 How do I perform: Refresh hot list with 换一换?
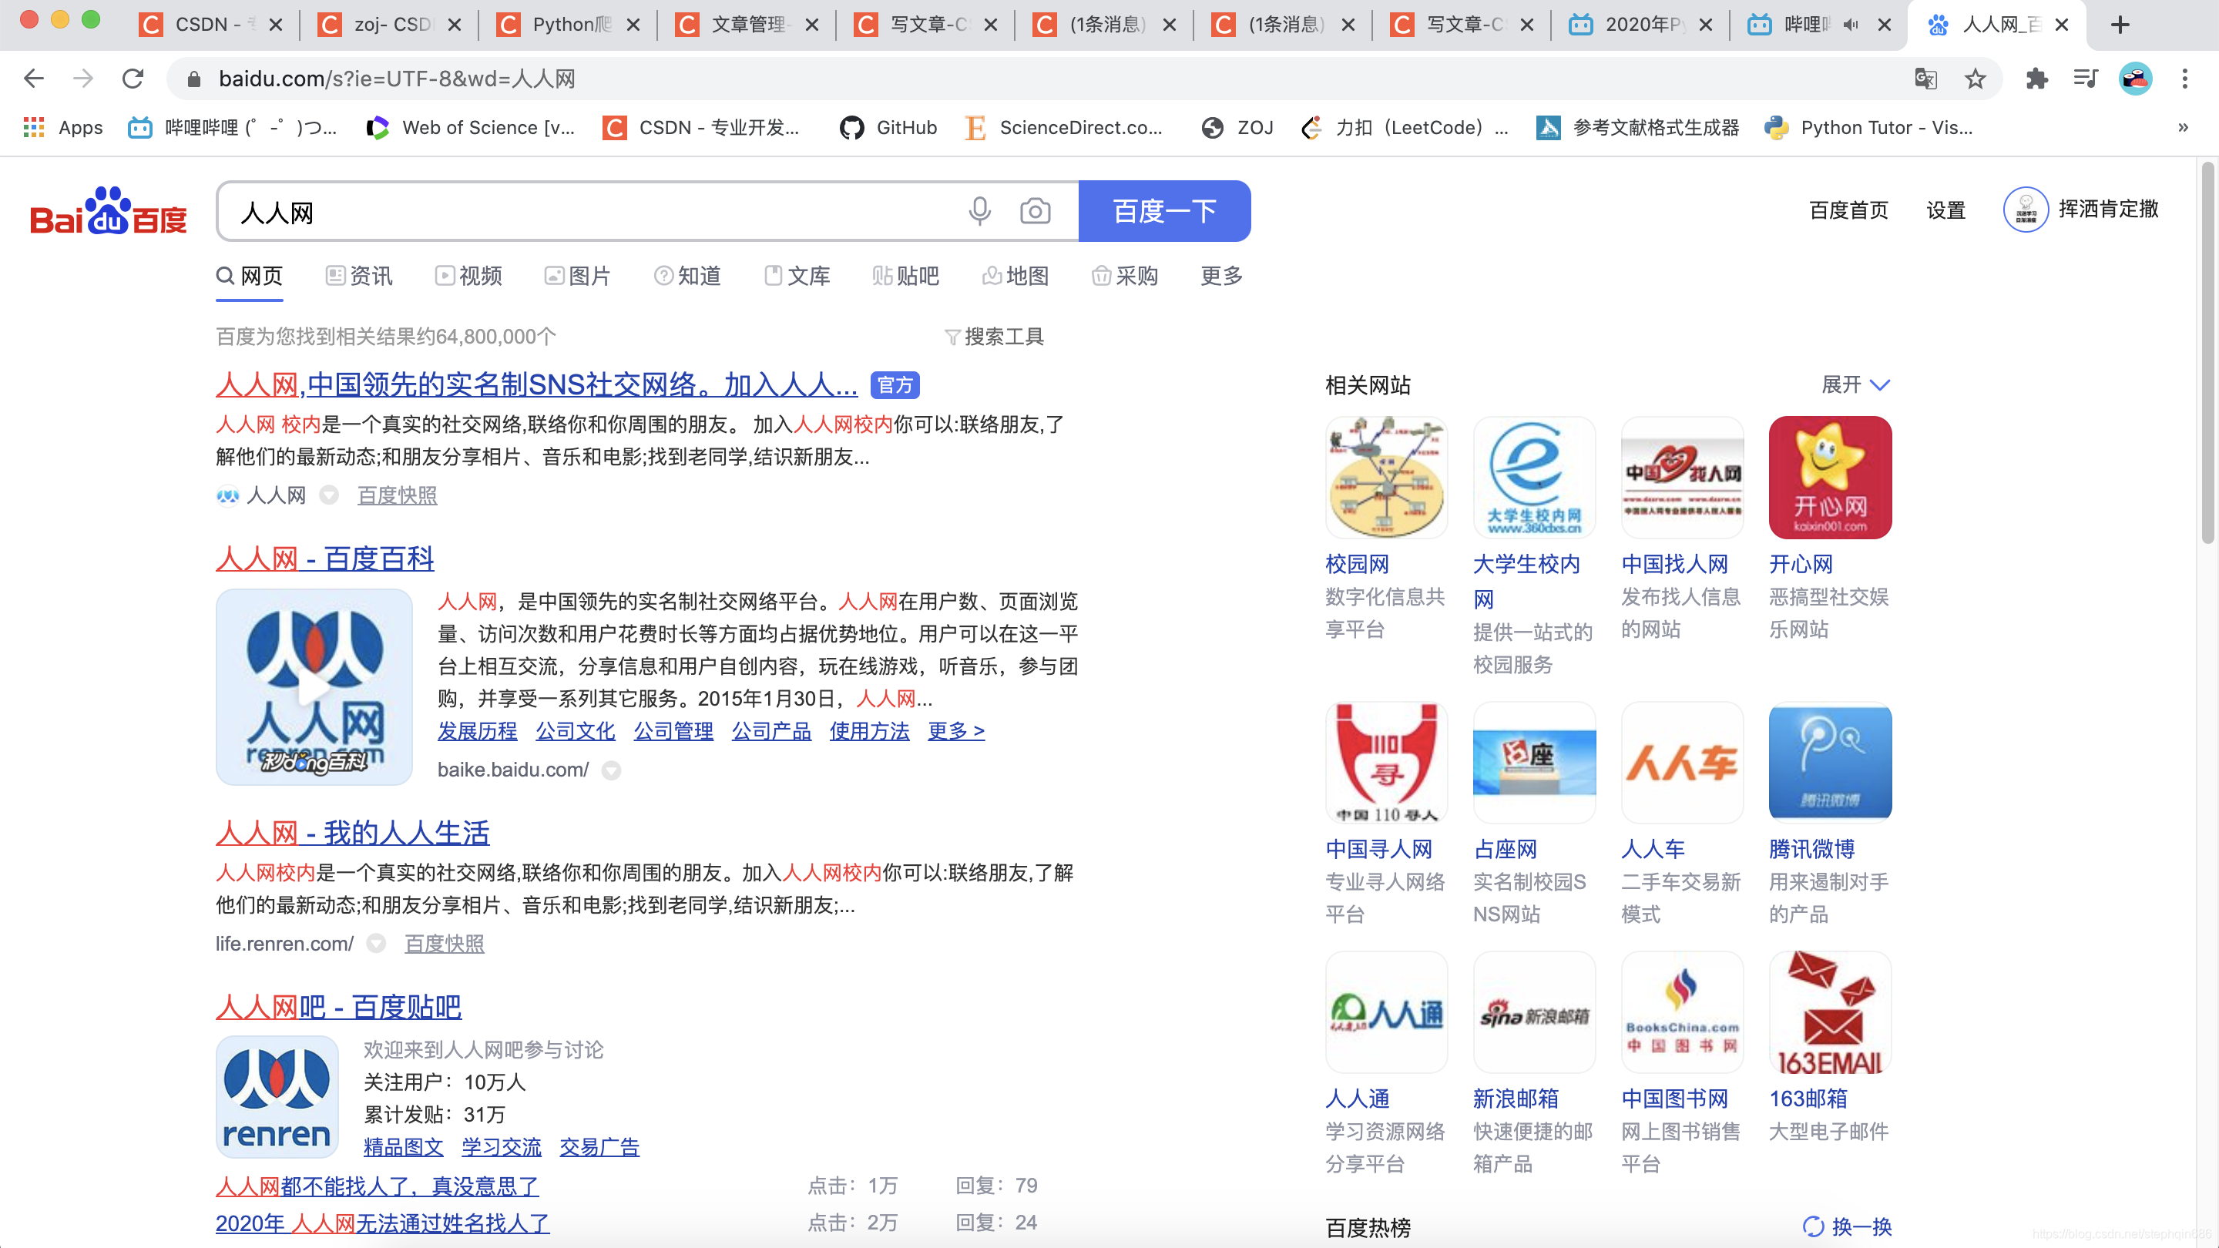click(x=1847, y=1226)
